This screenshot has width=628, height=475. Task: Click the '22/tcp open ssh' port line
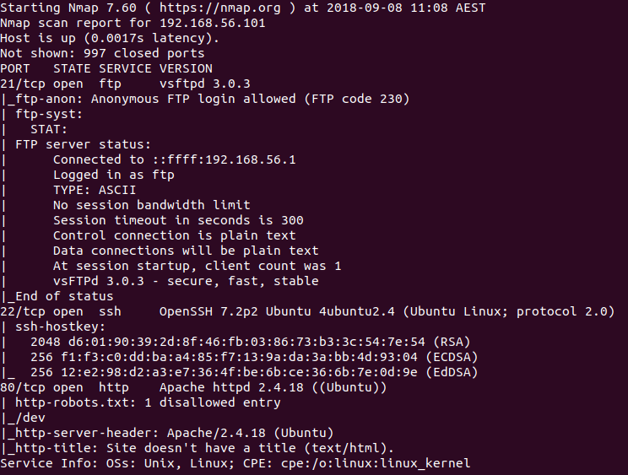307,311
